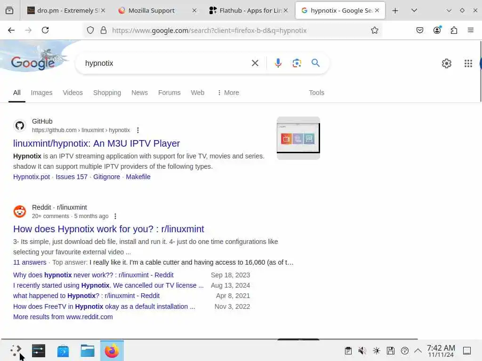The width and height of the screenshot is (482, 361).
Task: Expand hidden system tray icons
Action: pyautogui.click(x=418, y=350)
